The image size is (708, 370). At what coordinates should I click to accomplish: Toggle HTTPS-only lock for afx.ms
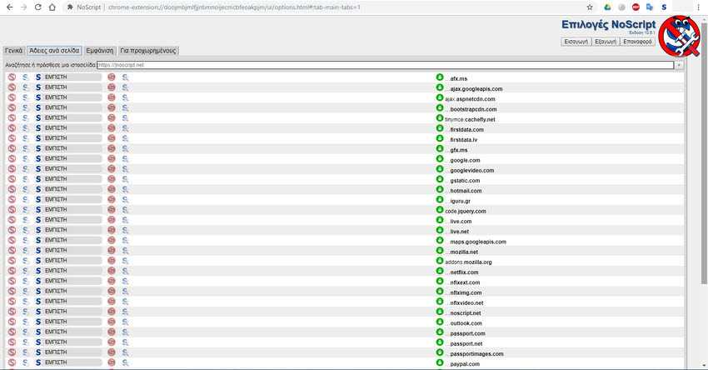coord(440,77)
